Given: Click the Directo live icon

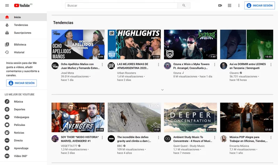Looking at the screenshot, I should [x=7, y=140].
